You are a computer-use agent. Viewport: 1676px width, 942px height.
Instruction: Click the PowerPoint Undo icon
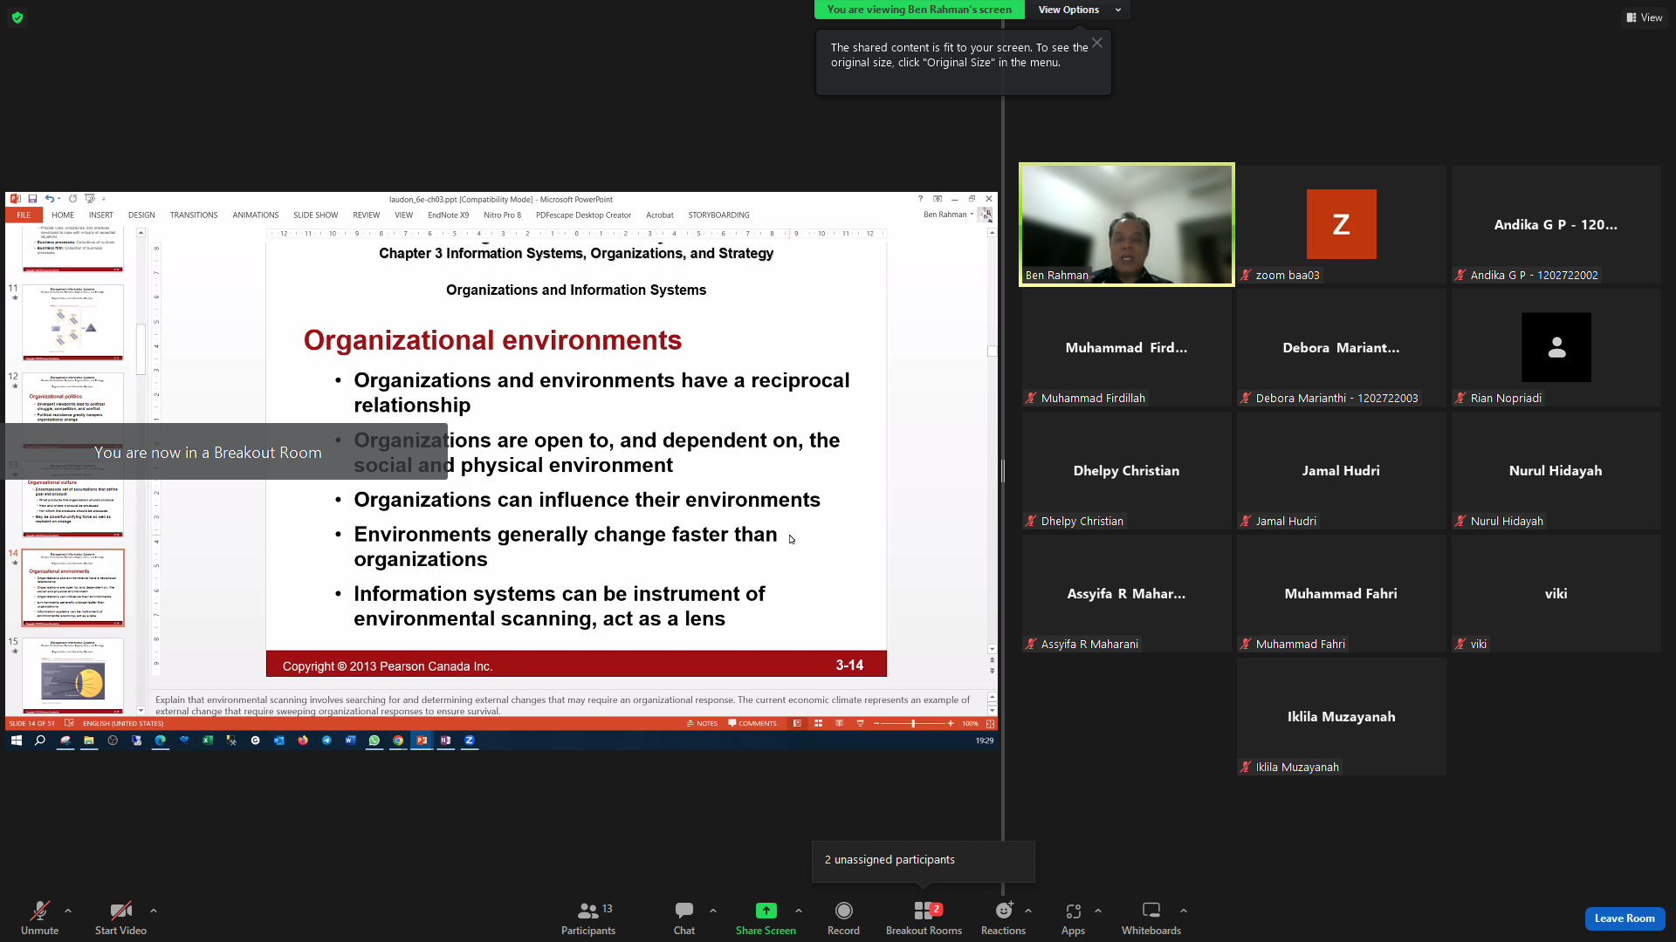(x=50, y=199)
